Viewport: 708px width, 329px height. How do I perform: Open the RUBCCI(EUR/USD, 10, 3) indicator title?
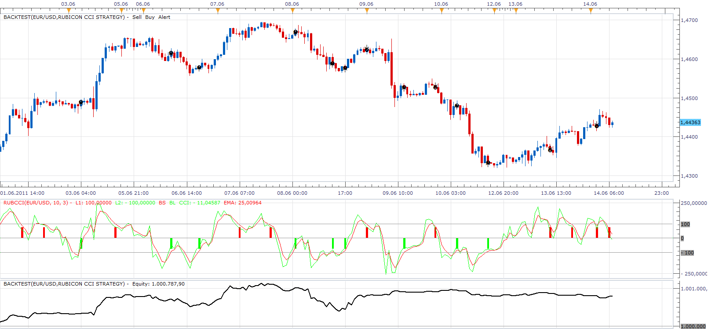[x=36, y=203]
